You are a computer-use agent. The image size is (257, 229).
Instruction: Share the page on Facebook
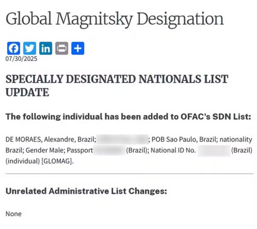[x=13, y=49]
